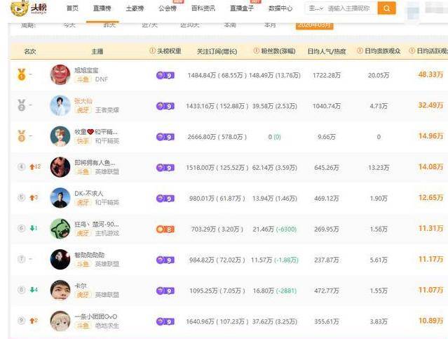Open DK-不求人 avatar thumbnail
The height and width of the screenshot is (339, 448).
[x=60, y=198]
